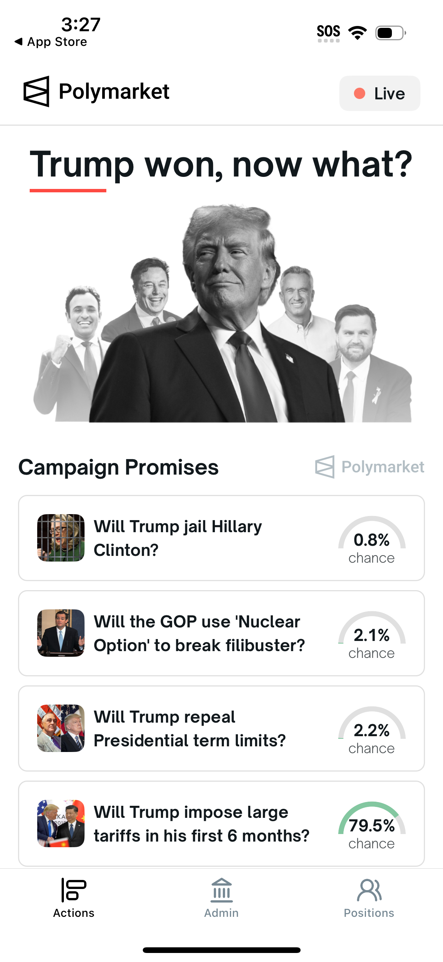Open the Admin tab
The image size is (443, 962).
221,898
